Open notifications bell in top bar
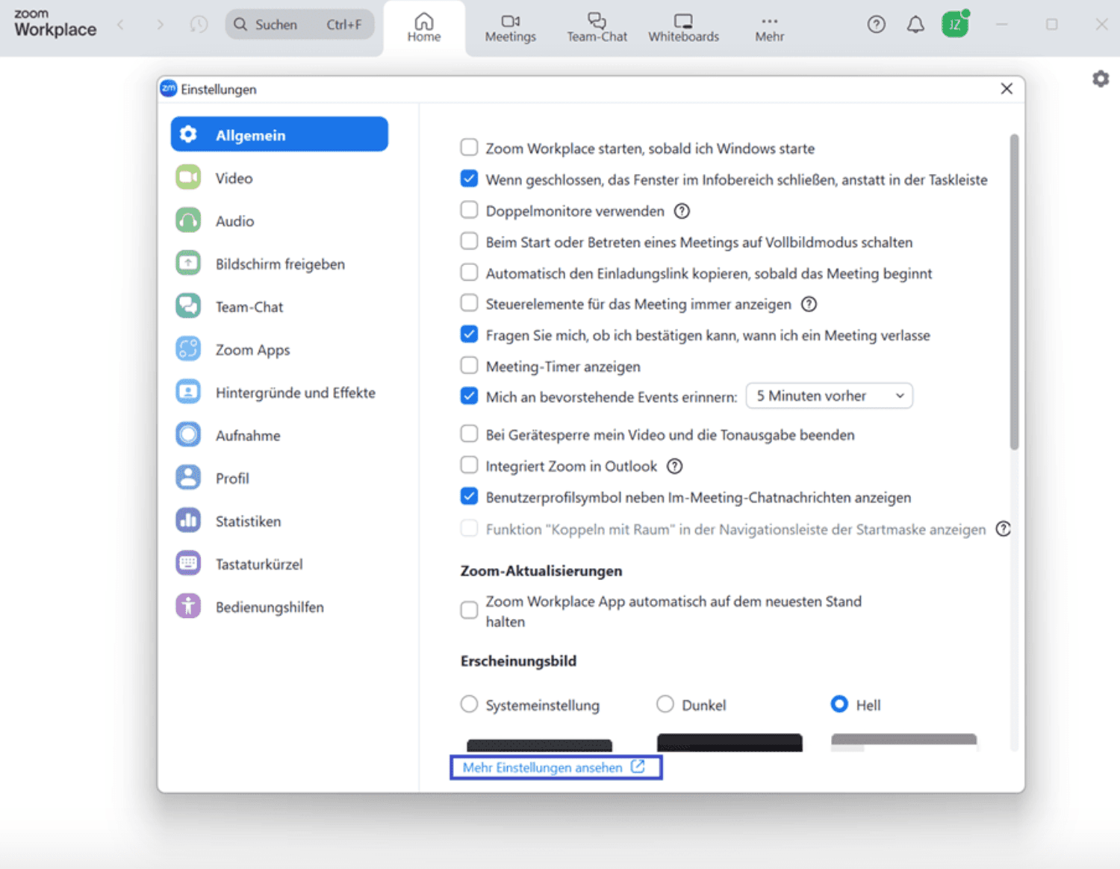 click(x=915, y=25)
